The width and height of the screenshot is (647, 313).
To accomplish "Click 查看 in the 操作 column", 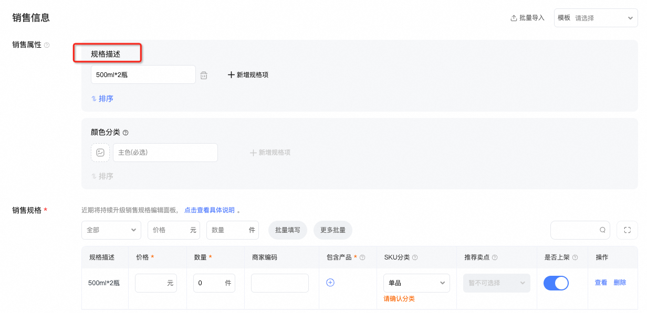I will coord(601,283).
